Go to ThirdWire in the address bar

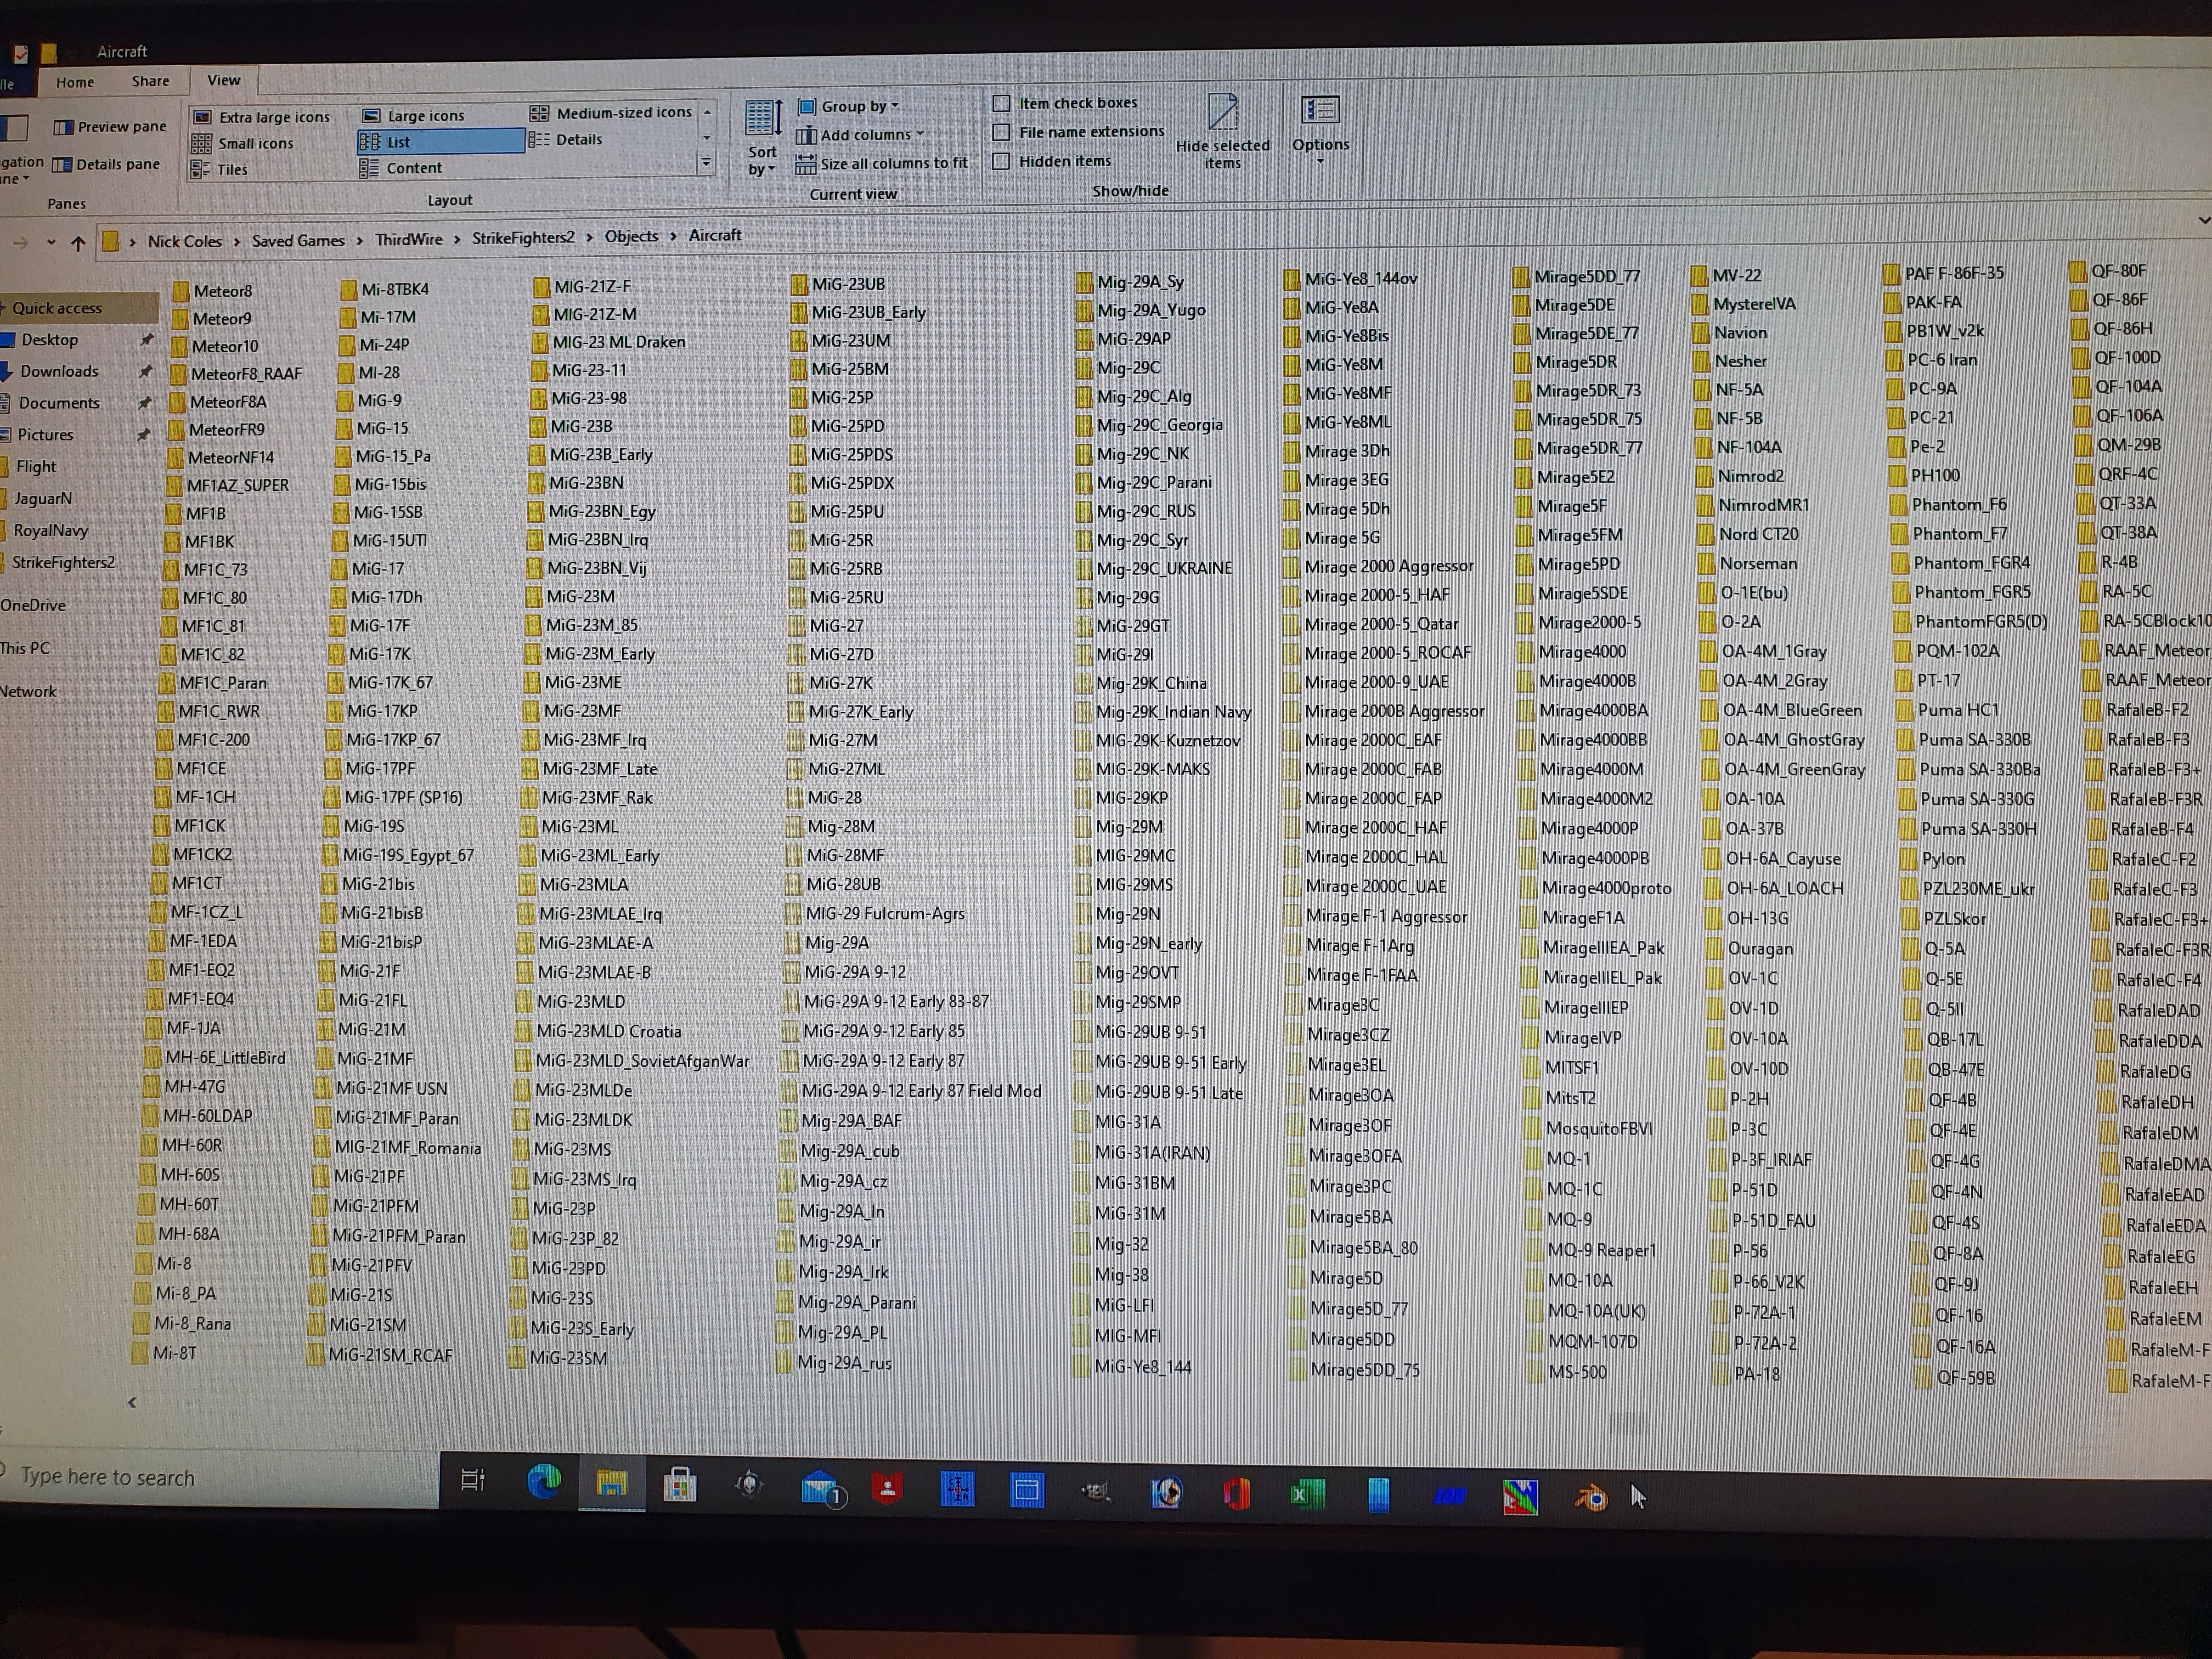(408, 239)
